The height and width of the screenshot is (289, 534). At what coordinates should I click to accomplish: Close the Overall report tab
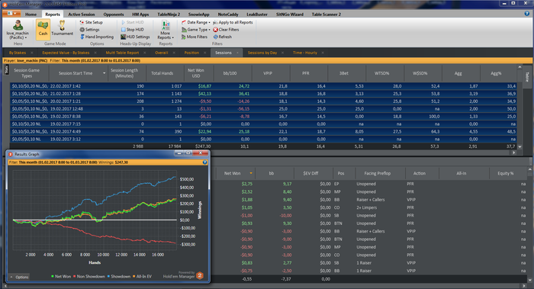point(174,53)
